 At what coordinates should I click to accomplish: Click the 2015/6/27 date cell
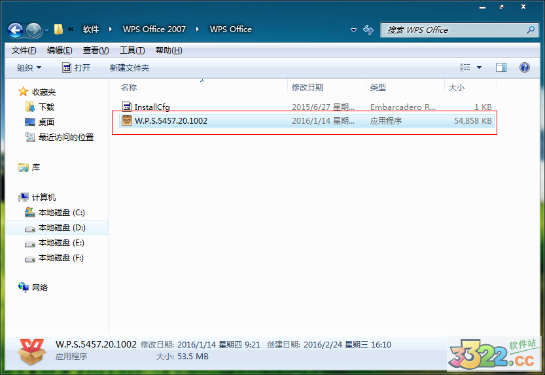[x=323, y=107]
